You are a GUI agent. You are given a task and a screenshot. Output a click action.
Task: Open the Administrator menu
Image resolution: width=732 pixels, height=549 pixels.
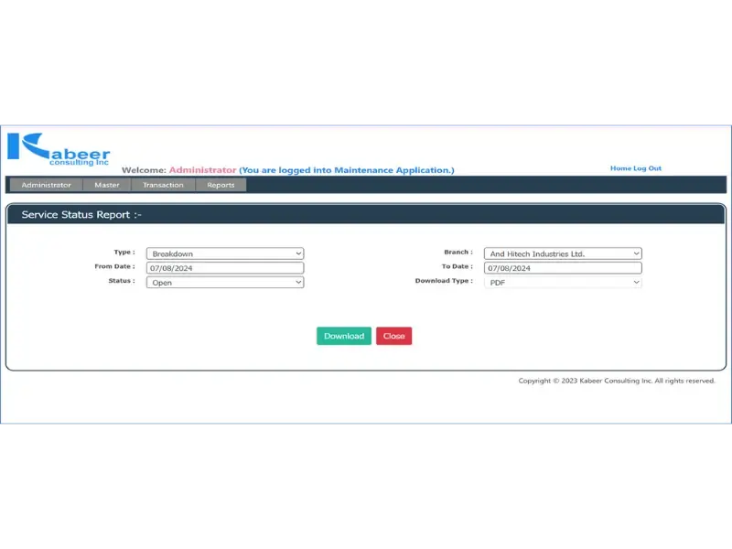click(x=45, y=184)
